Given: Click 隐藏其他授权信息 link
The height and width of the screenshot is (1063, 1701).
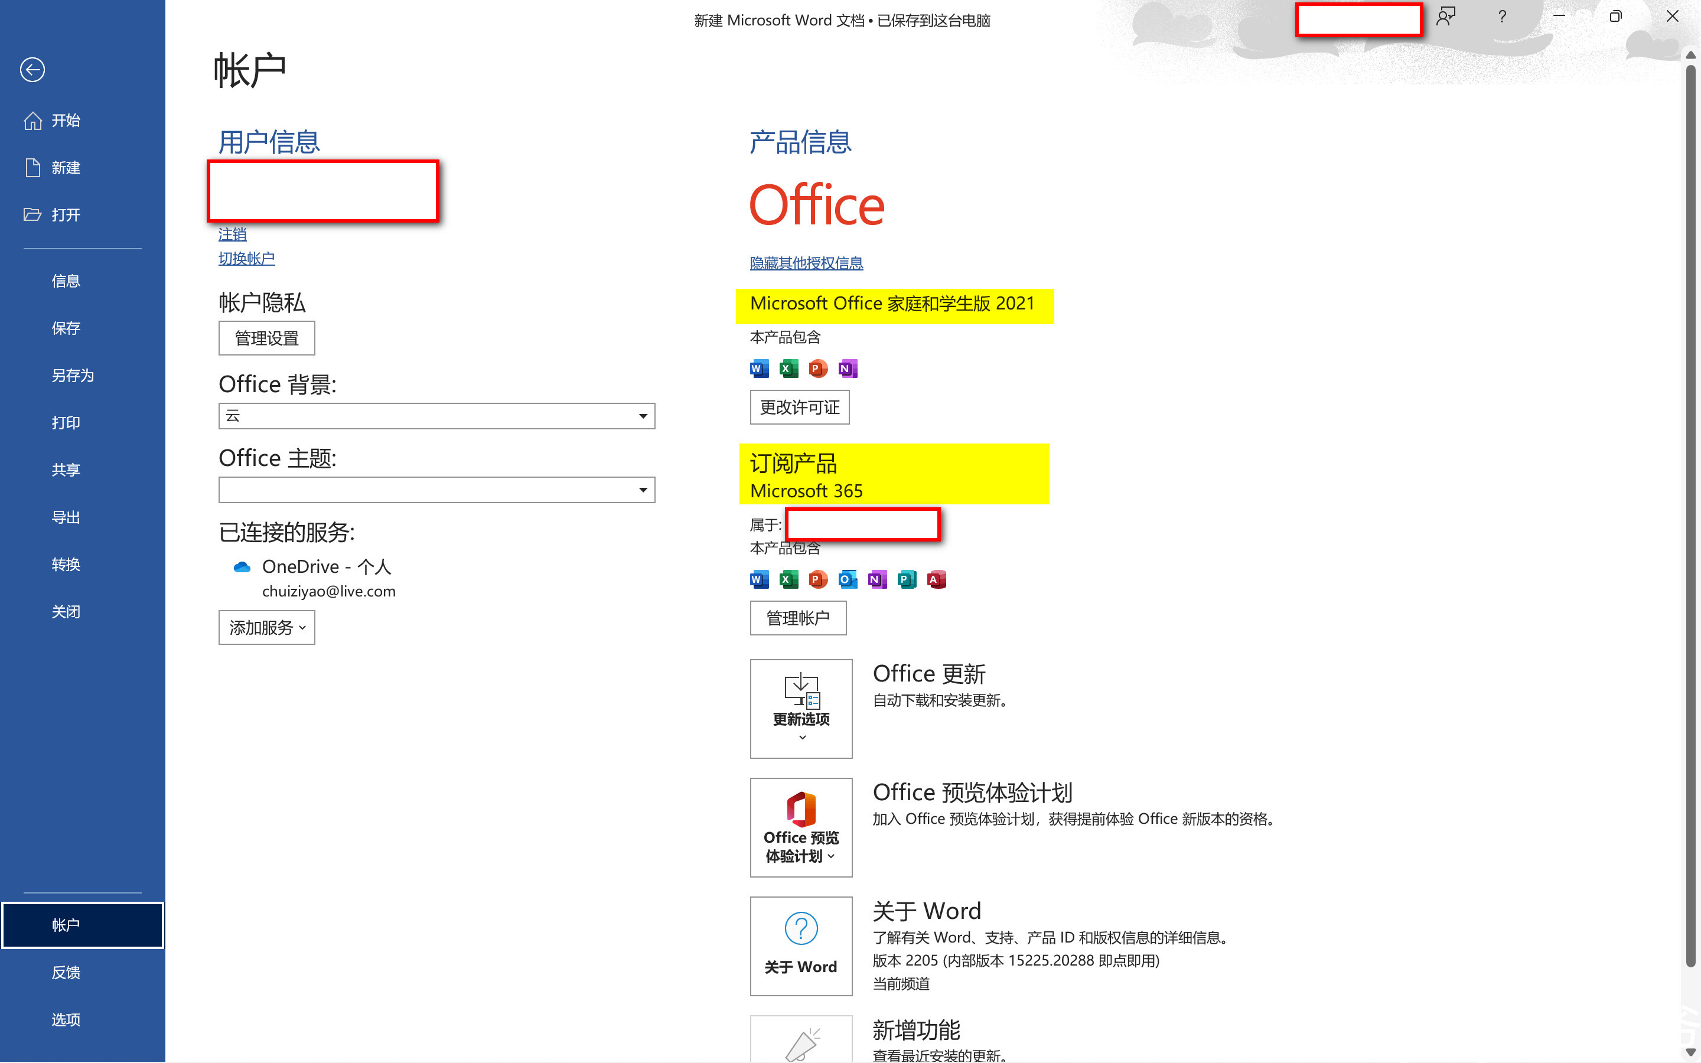Looking at the screenshot, I should pos(806,263).
